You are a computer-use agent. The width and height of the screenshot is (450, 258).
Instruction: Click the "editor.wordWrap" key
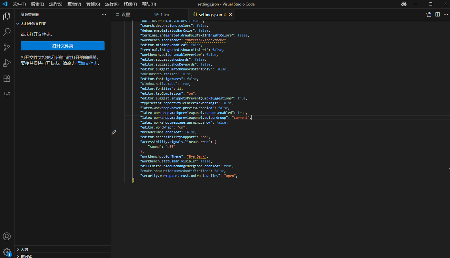156,128
